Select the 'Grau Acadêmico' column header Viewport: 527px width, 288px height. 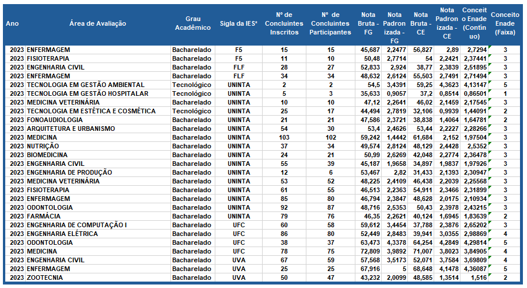[193, 23]
